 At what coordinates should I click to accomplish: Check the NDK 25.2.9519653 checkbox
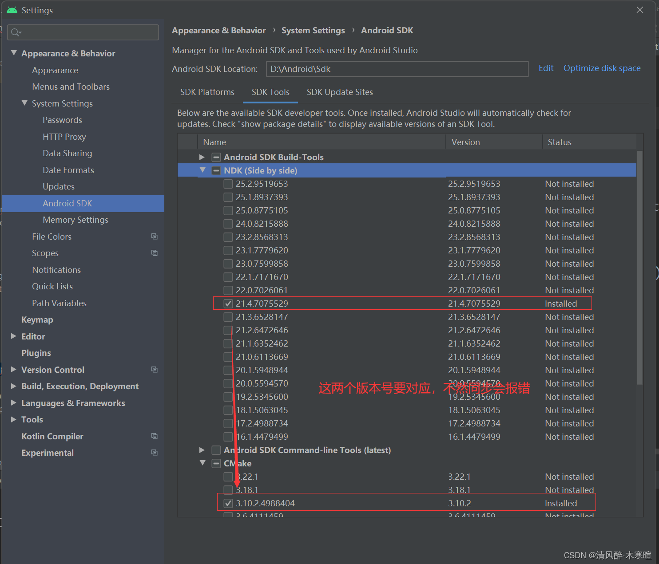tap(228, 184)
